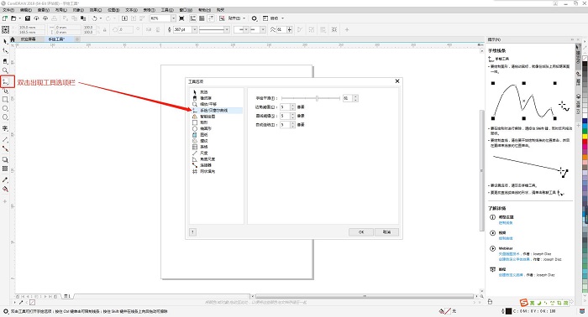The width and height of the screenshot is (588, 317).
Task: Click OK in the Tool Options dialog
Action: click(361, 232)
